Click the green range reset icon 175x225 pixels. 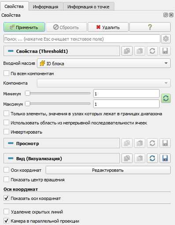tap(166, 98)
